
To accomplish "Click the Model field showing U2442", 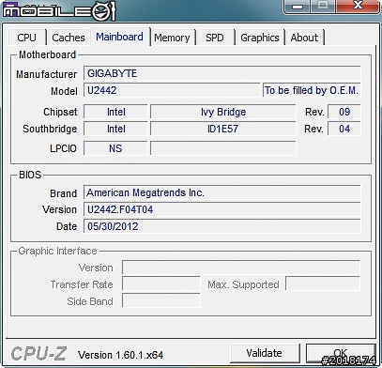I will click(172, 90).
